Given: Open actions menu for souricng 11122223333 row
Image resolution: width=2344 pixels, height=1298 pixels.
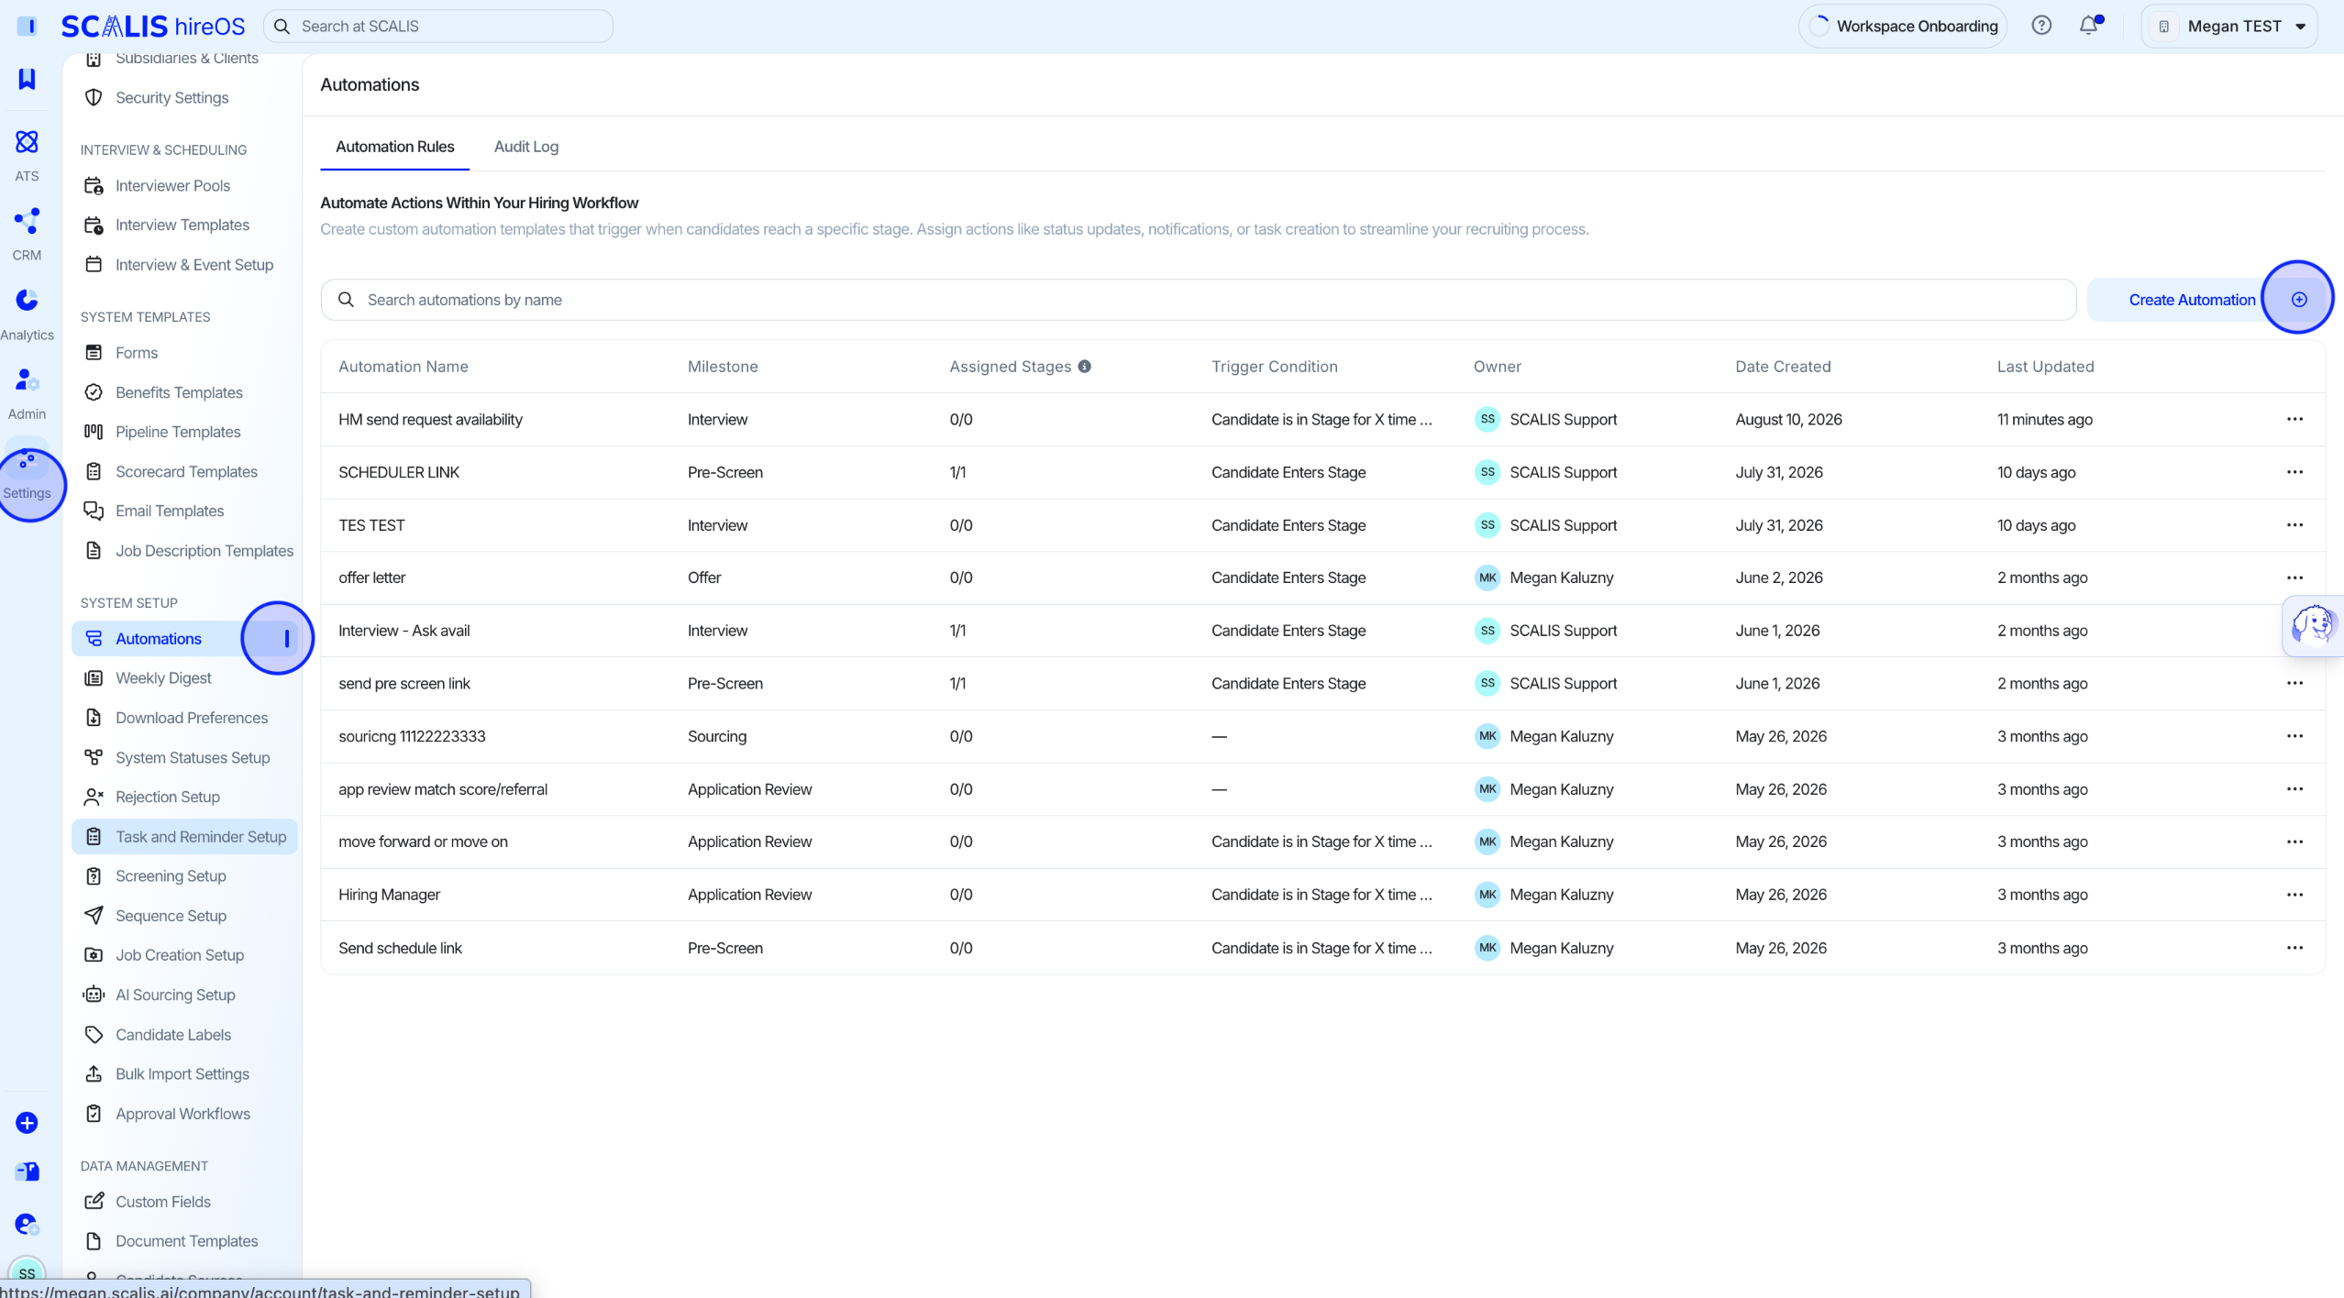Looking at the screenshot, I should [2294, 736].
